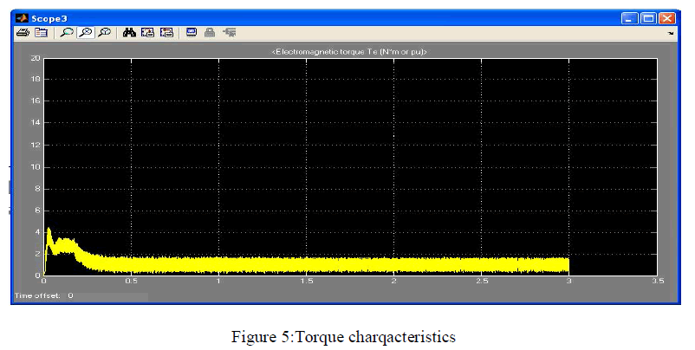Open the MATLAB icon system menu
This screenshot has height=350, width=695.
22,16
